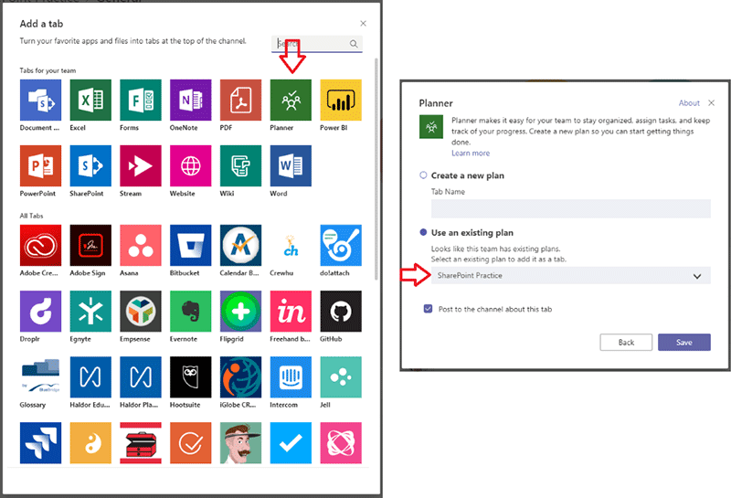The width and height of the screenshot is (731, 498).
Task: Close the Add a tab dialog
Action: tap(363, 24)
